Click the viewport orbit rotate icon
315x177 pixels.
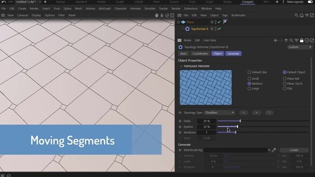[167, 15]
